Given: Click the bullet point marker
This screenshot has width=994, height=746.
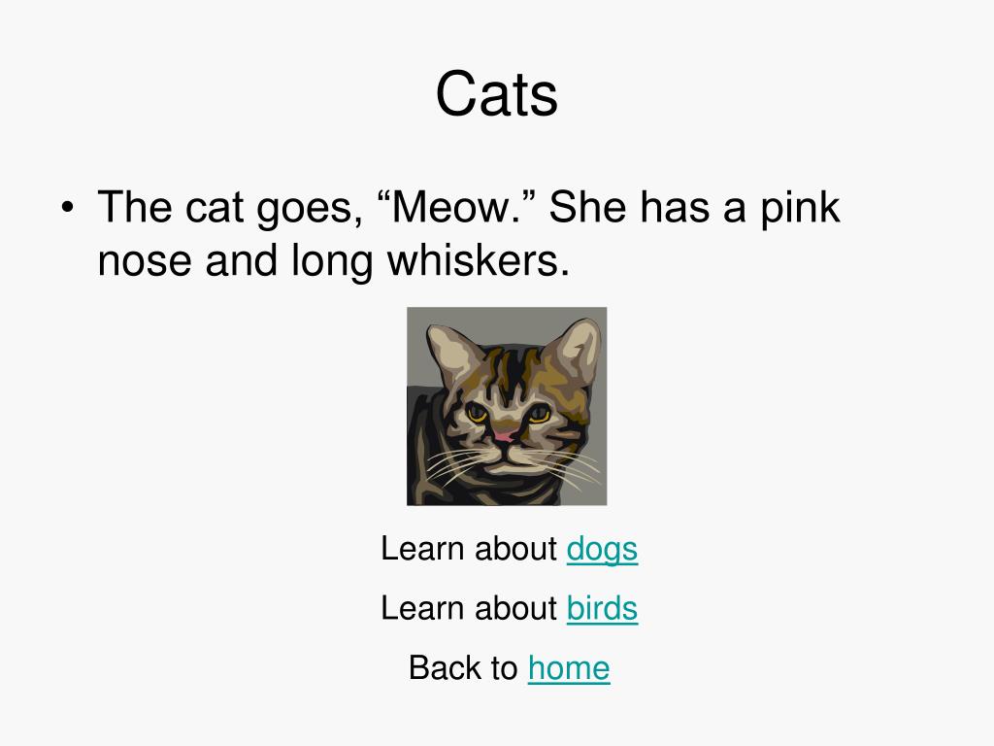Looking at the screenshot, I should click(68, 208).
